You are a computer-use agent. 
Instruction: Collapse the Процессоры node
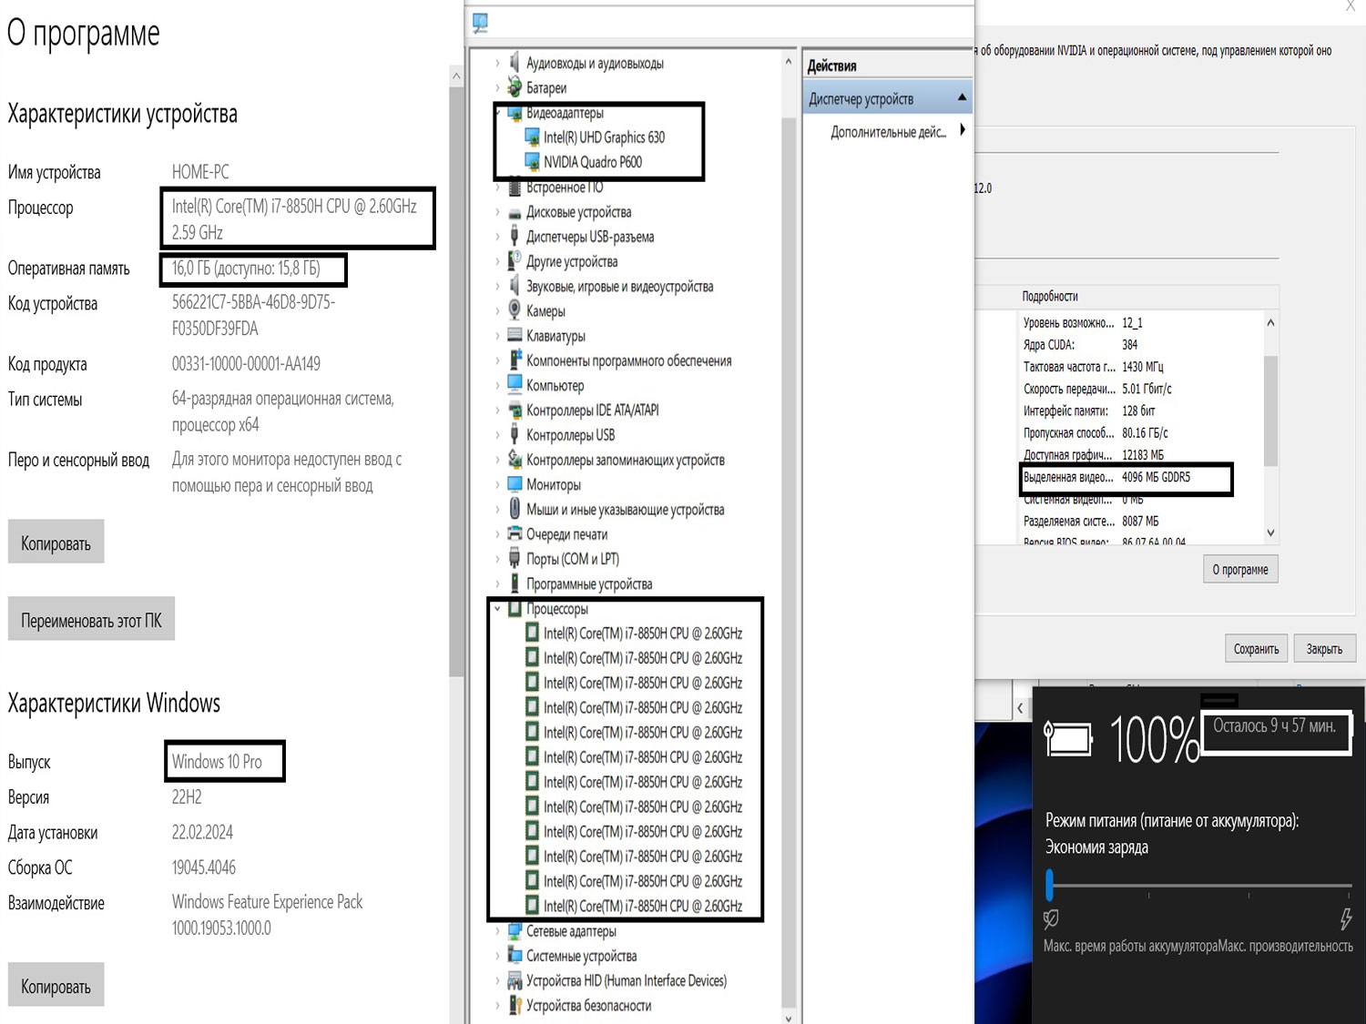pyautogui.click(x=497, y=609)
